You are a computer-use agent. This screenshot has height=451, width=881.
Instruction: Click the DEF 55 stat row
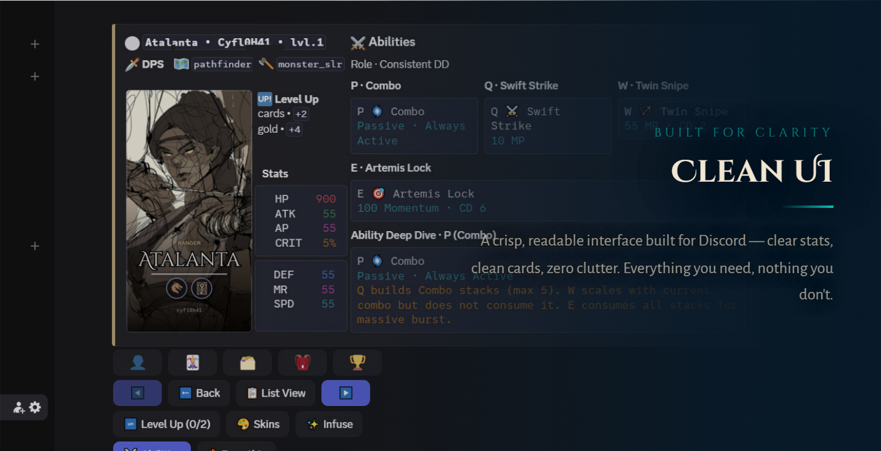click(x=304, y=274)
